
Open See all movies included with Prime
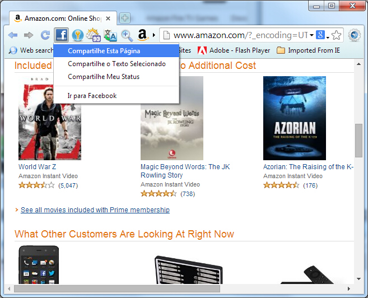coord(95,209)
